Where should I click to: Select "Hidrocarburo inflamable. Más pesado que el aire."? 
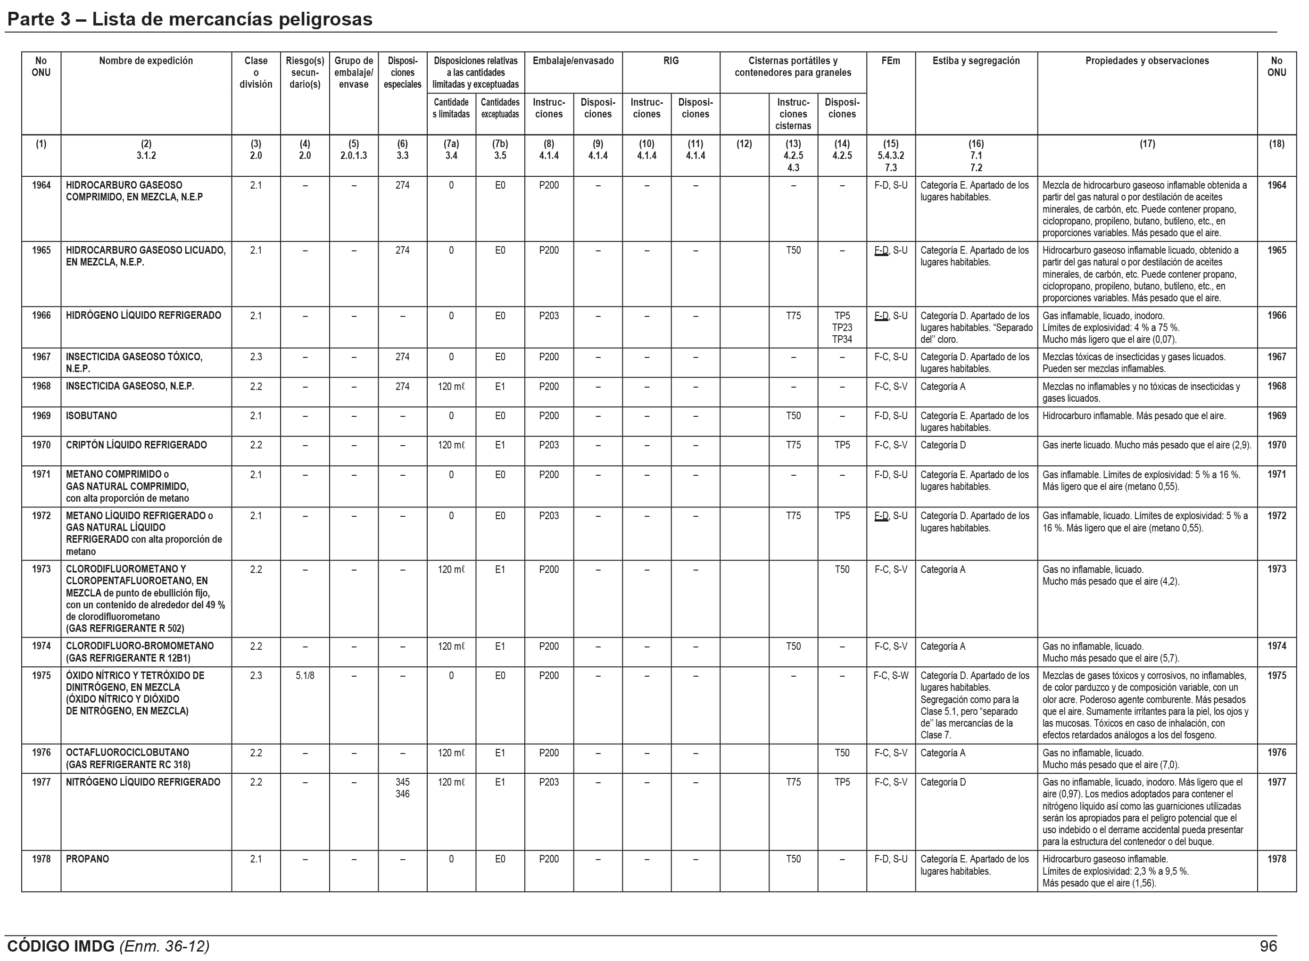[x=1134, y=416]
